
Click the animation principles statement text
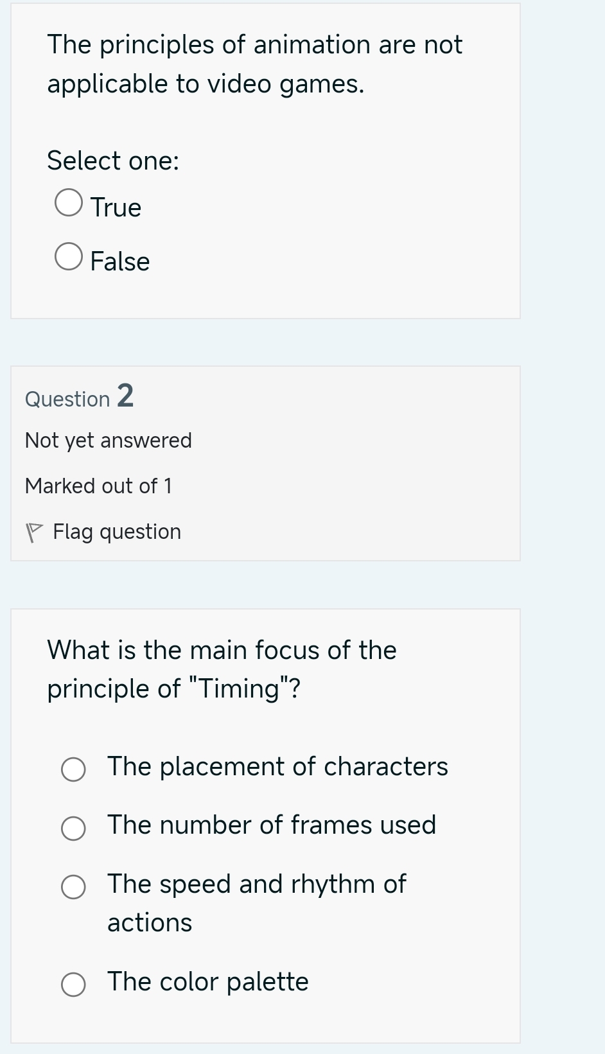point(254,64)
